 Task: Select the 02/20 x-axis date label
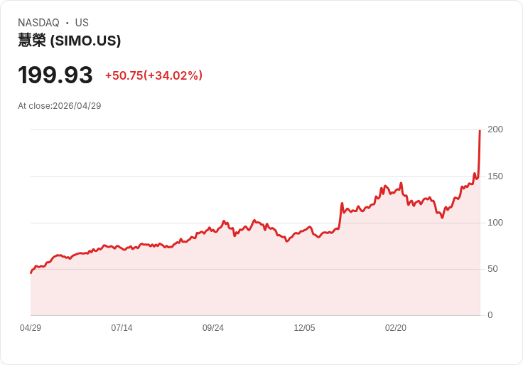tap(396, 327)
